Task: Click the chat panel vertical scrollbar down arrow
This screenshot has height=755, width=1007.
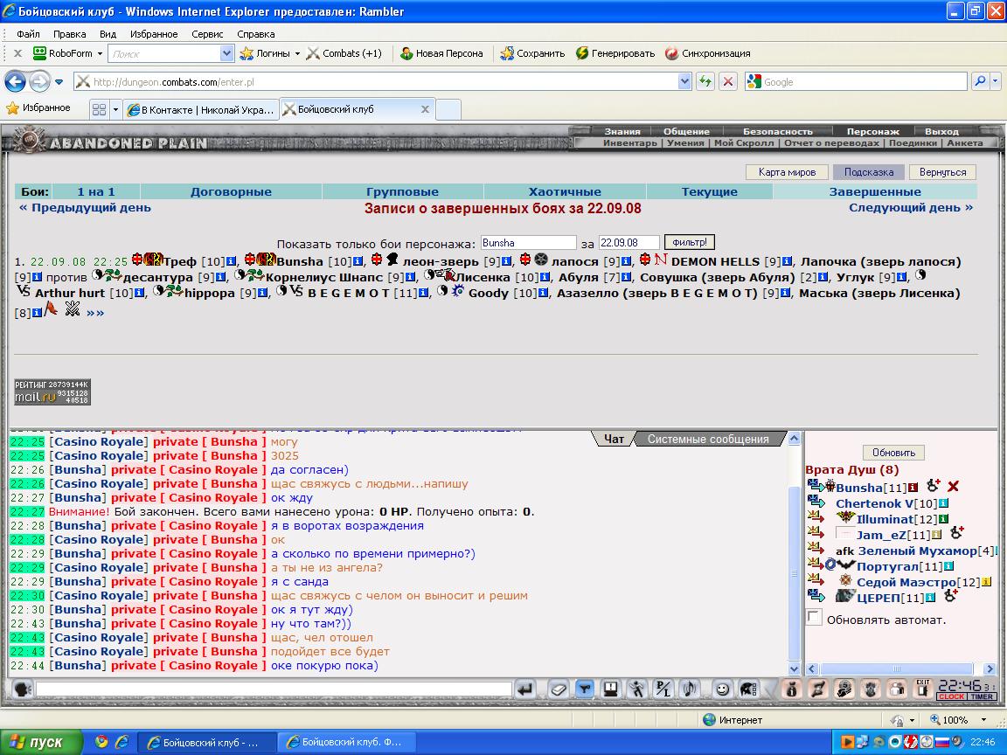Action: (794, 669)
